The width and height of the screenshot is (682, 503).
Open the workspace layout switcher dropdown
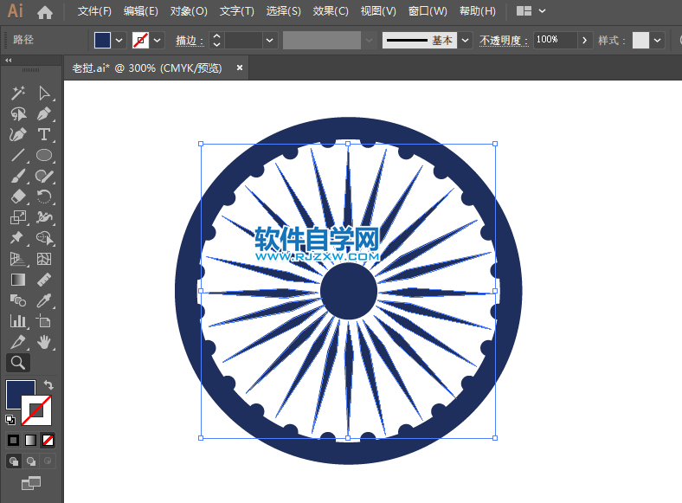[542, 11]
